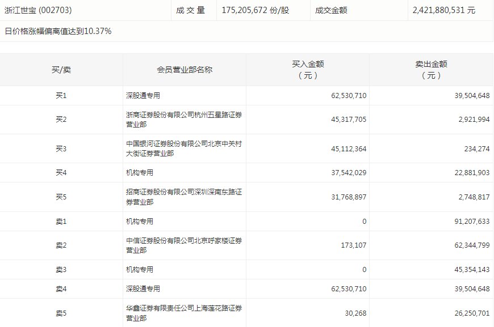Open 中国银河证券 北京中关村大街 branch entry

tap(184, 148)
